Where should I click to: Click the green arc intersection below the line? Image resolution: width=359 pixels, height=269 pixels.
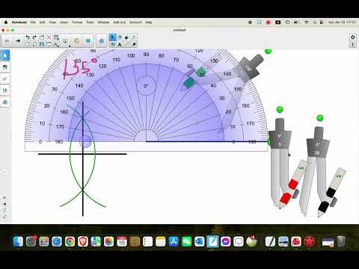[83, 191]
